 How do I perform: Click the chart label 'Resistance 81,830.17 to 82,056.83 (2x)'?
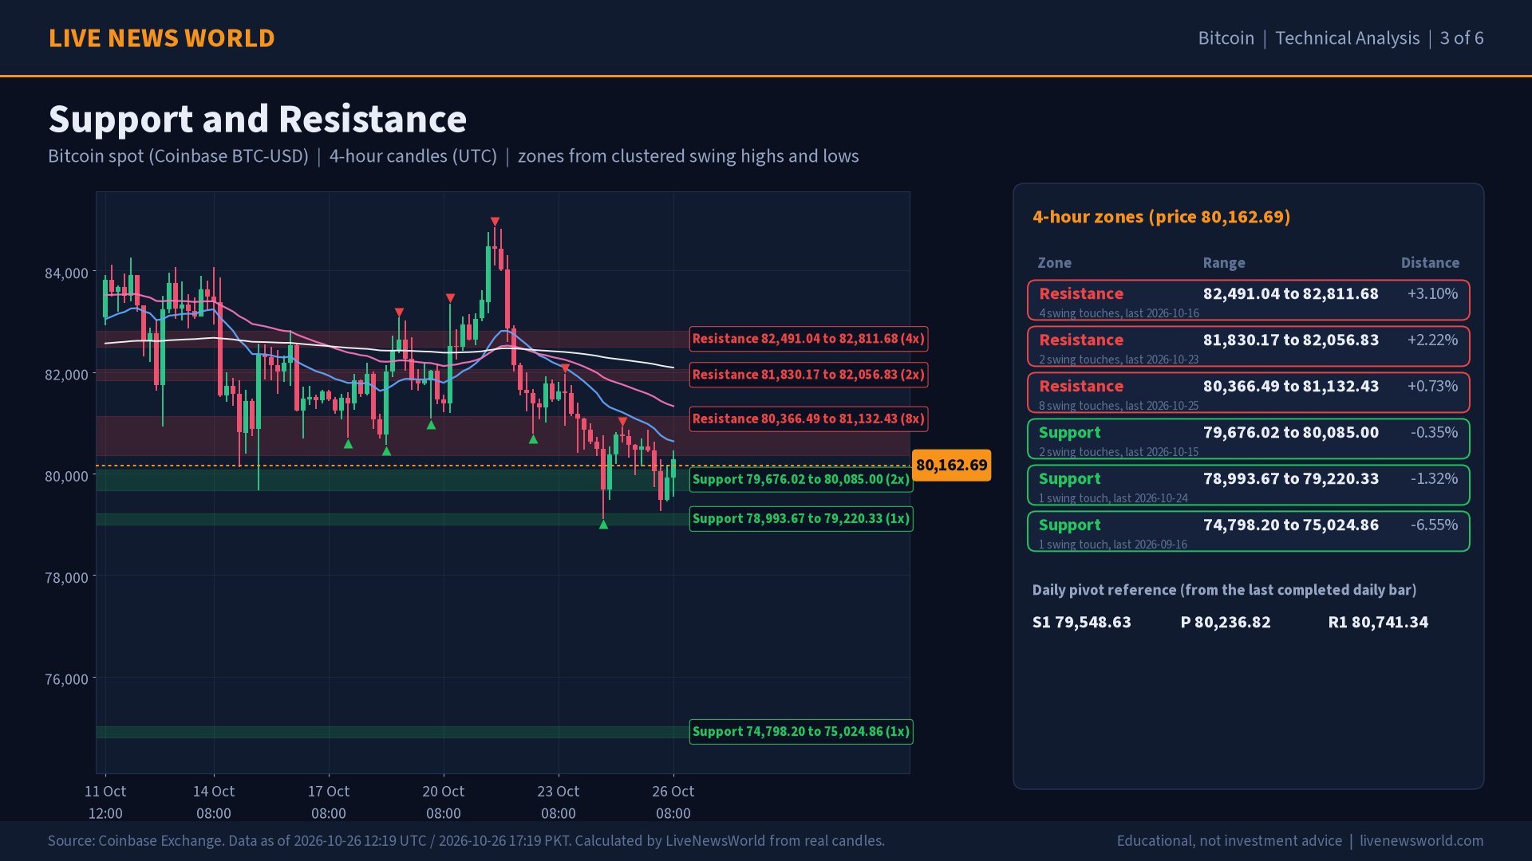tap(808, 375)
